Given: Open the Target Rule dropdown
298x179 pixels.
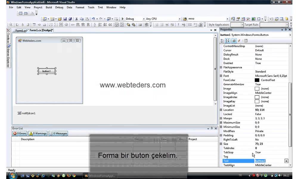Looking at the screenshot, I should click(x=287, y=25).
